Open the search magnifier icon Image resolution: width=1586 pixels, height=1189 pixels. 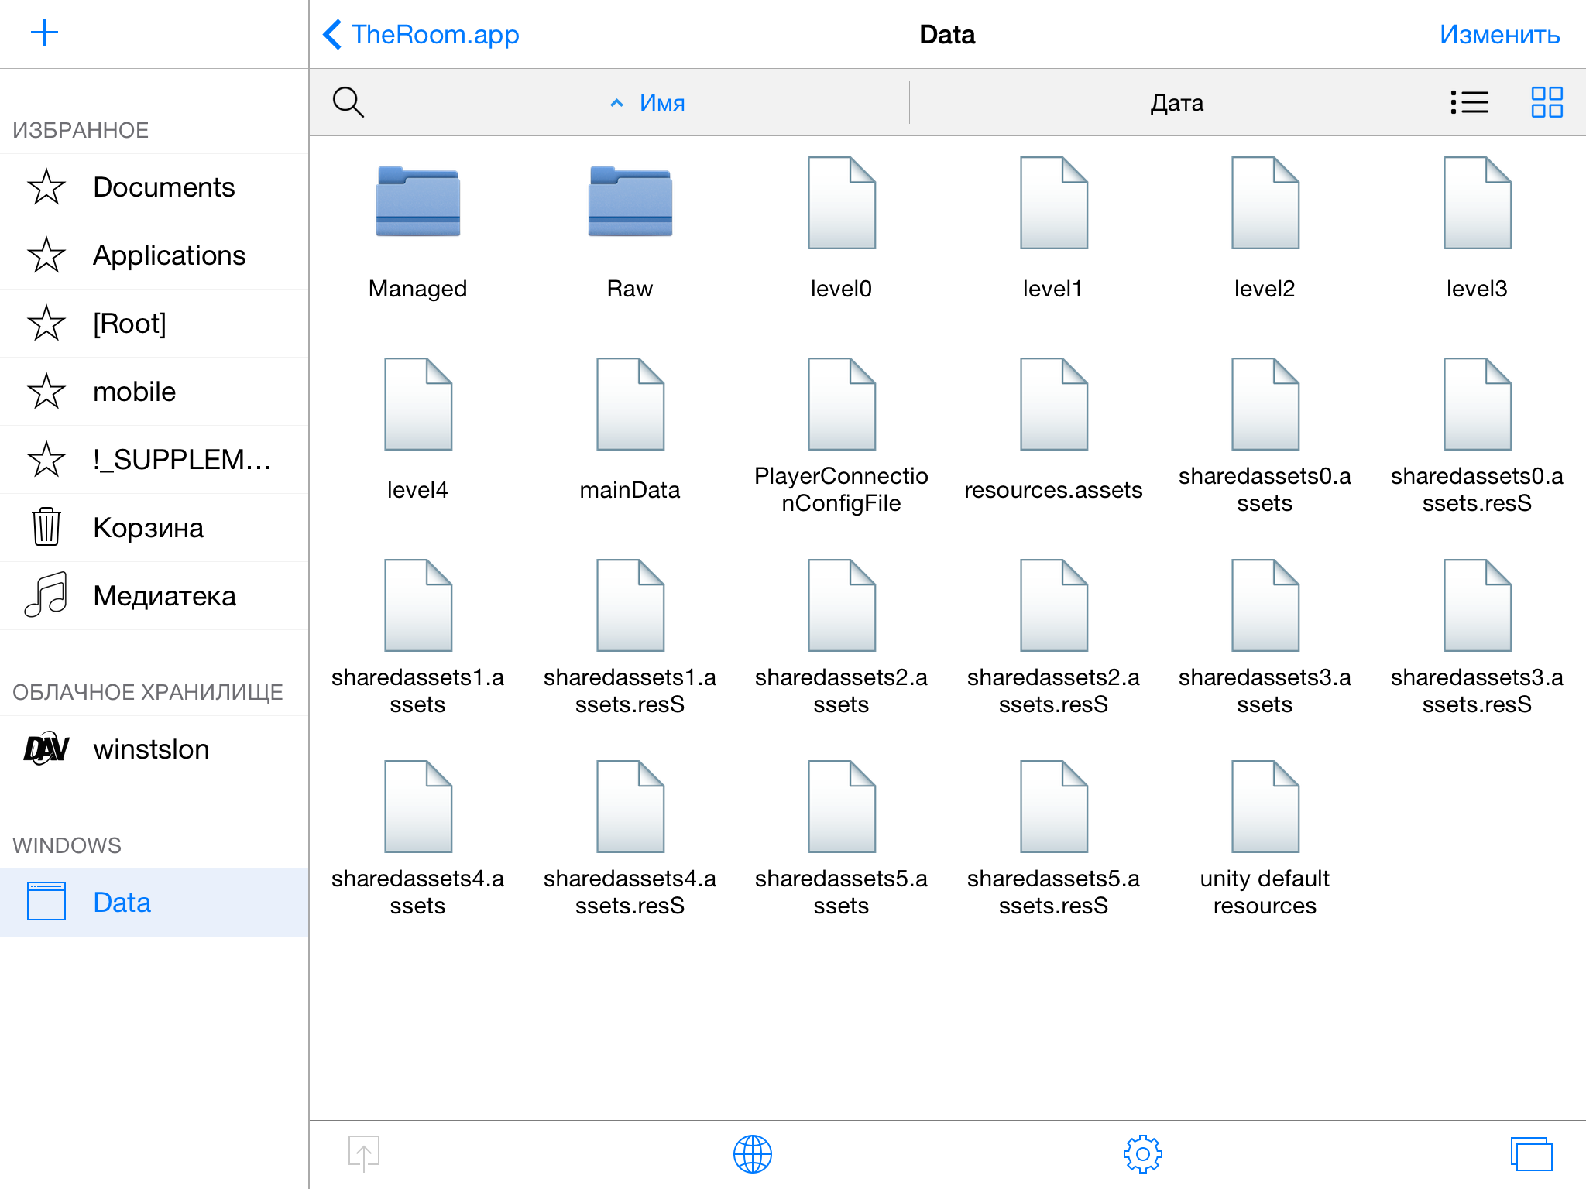[x=348, y=102]
